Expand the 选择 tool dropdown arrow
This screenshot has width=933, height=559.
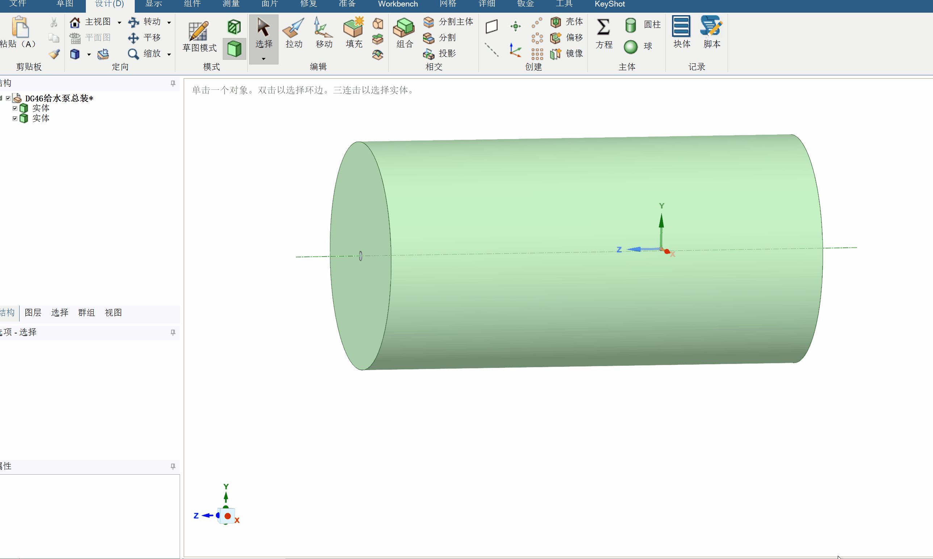[x=263, y=59]
